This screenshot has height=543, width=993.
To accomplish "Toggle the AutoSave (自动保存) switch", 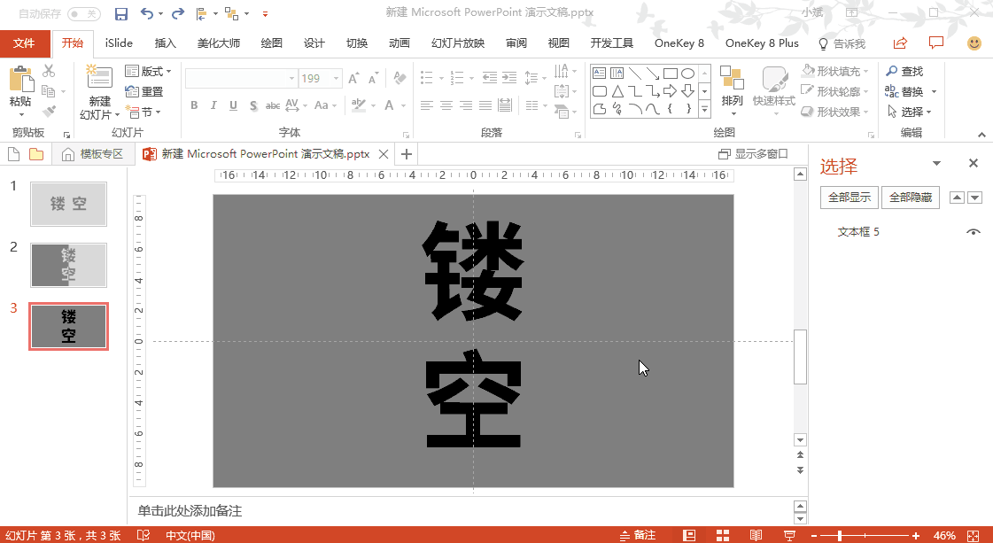I will pyautogui.click(x=84, y=14).
